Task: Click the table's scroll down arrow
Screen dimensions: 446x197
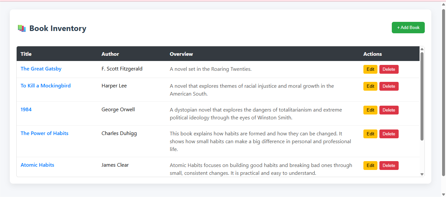Action: (x=422, y=174)
